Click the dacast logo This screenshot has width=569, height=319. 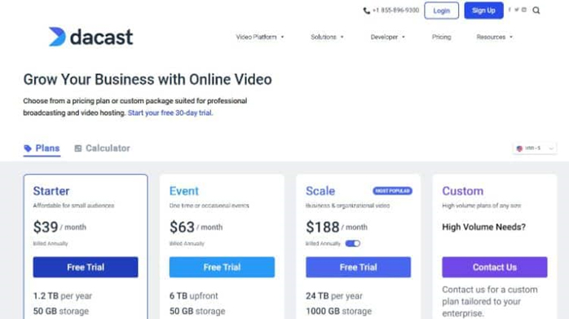(x=91, y=37)
